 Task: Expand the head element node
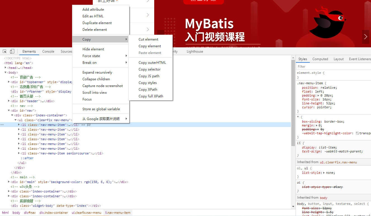pos(6,68)
